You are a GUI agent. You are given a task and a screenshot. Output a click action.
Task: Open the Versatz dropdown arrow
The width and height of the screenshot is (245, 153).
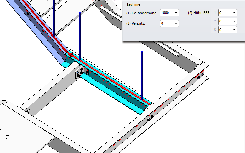pos(176,23)
